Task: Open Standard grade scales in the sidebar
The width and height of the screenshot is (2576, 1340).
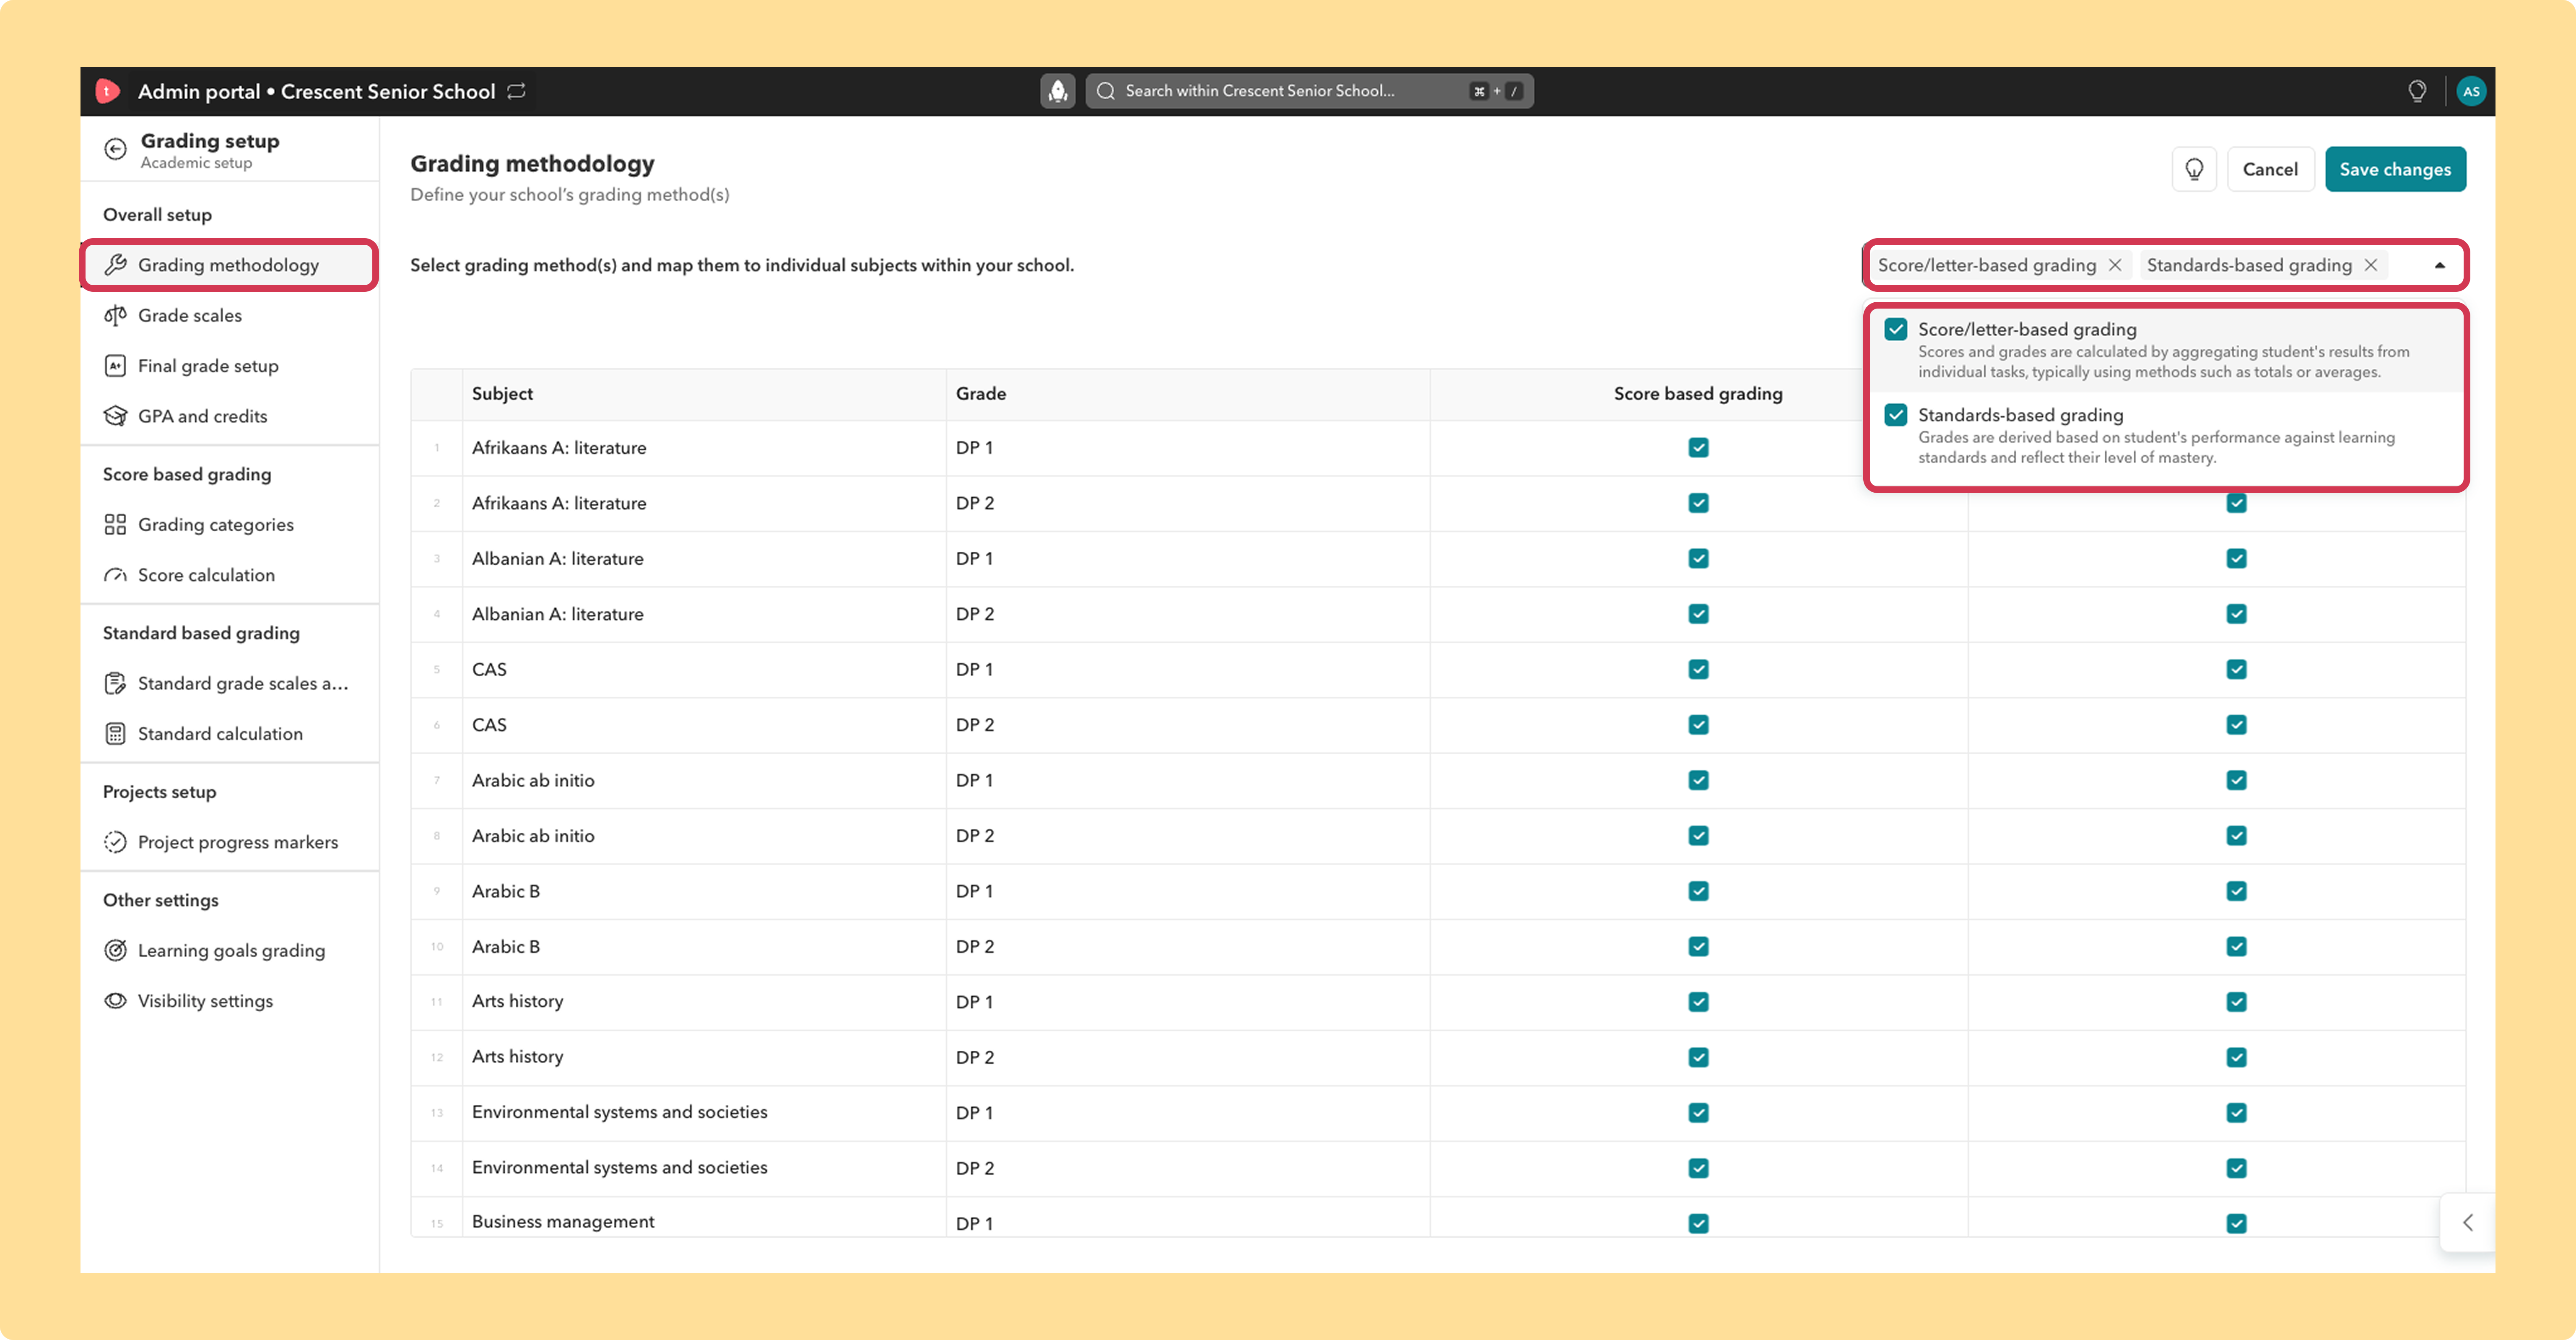Action: [229, 684]
